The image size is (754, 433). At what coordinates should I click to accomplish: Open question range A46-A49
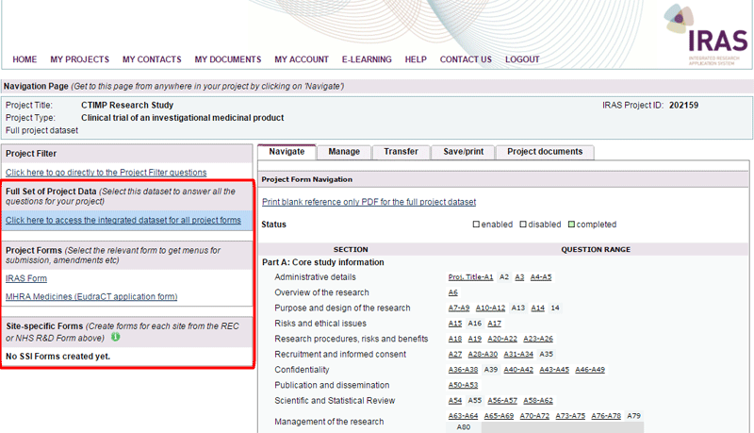pos(590,370)
